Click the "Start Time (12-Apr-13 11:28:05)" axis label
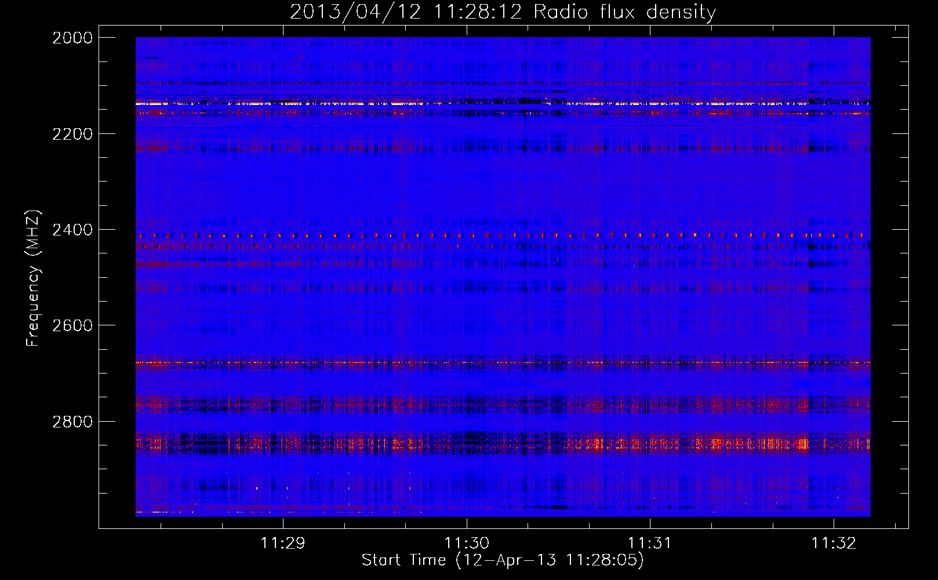This screenshot has width=938, height=580. pos(503,560)
